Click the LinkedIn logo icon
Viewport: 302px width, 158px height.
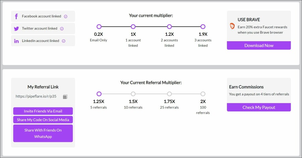(16, 41)
